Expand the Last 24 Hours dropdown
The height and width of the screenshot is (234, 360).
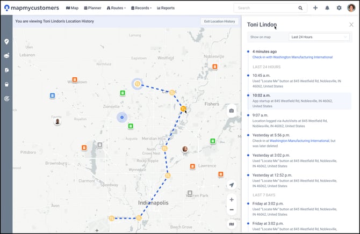[x=319, y=37]
